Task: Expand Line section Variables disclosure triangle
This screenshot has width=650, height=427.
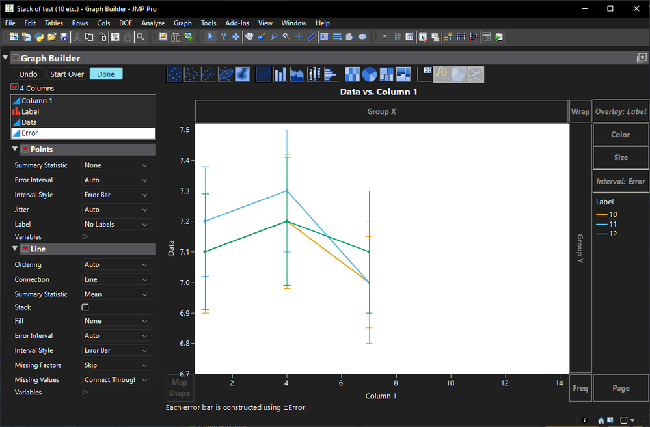Action: click(x=85, y=393)
